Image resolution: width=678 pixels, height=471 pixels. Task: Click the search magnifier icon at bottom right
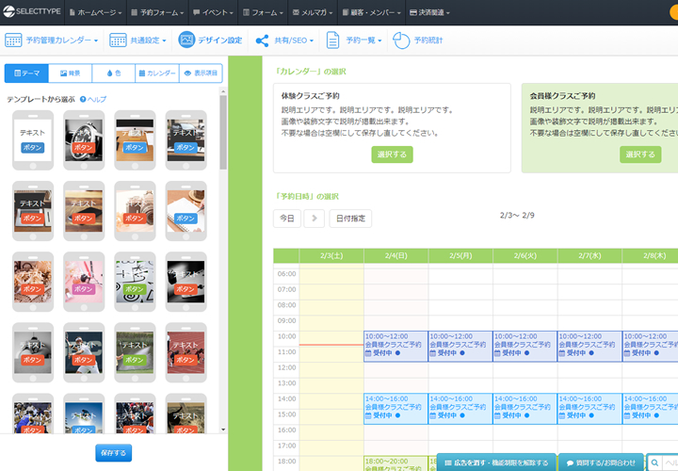(x=656, y=463)
